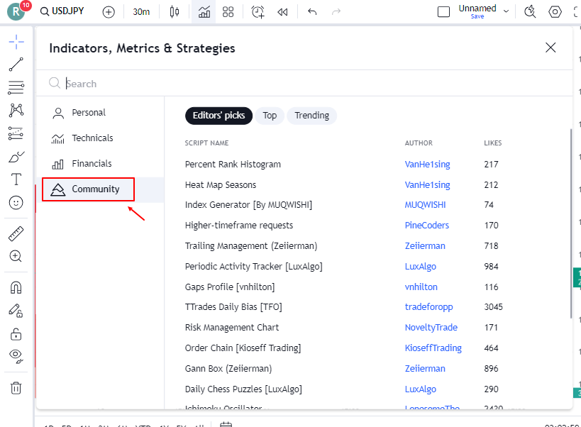This screenshot has width=581, height=427.
Task: Open the indicator templates grid icon
Action: click(228, 11)
